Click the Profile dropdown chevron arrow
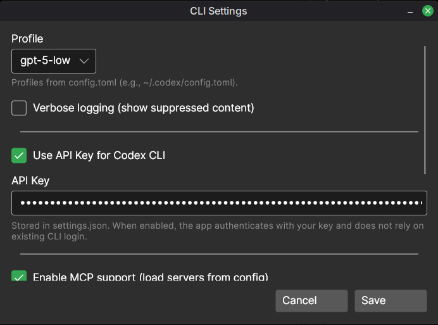Image resolution: width=438 pixels, height=325 pixels. click(x=84, y=61)
